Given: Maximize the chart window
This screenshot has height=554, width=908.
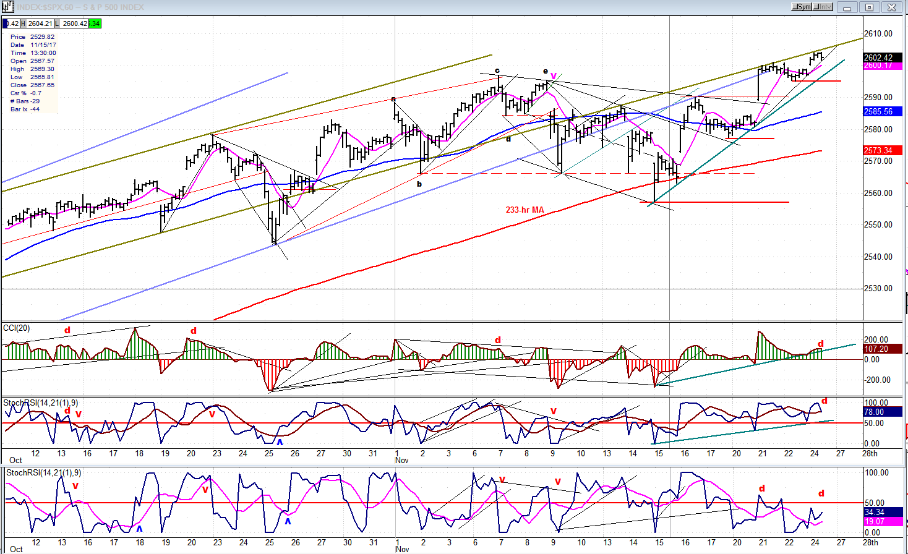Looking at the screenshot, I should click(869, 7).
